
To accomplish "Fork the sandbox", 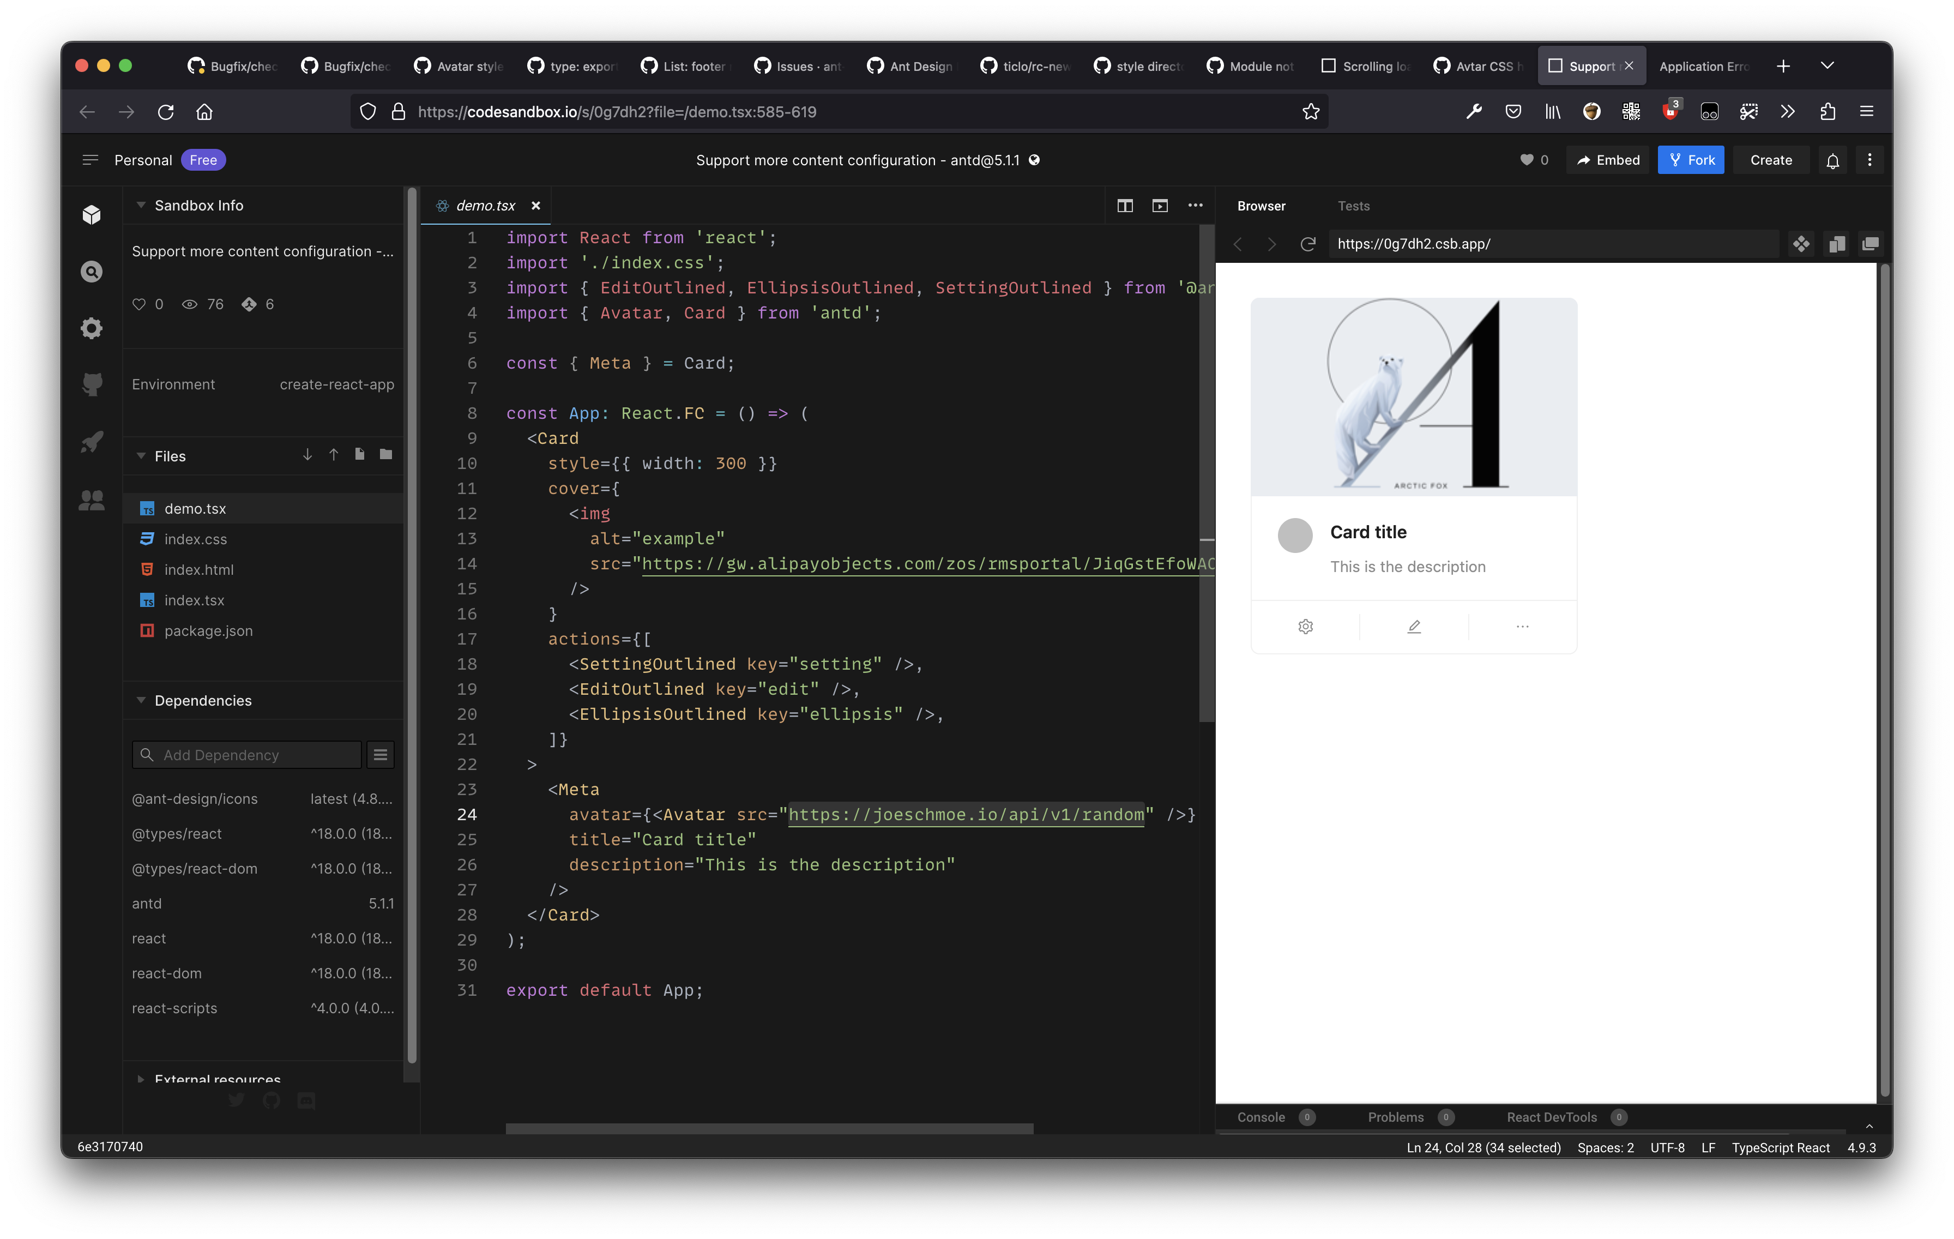I will point(1691,160).
